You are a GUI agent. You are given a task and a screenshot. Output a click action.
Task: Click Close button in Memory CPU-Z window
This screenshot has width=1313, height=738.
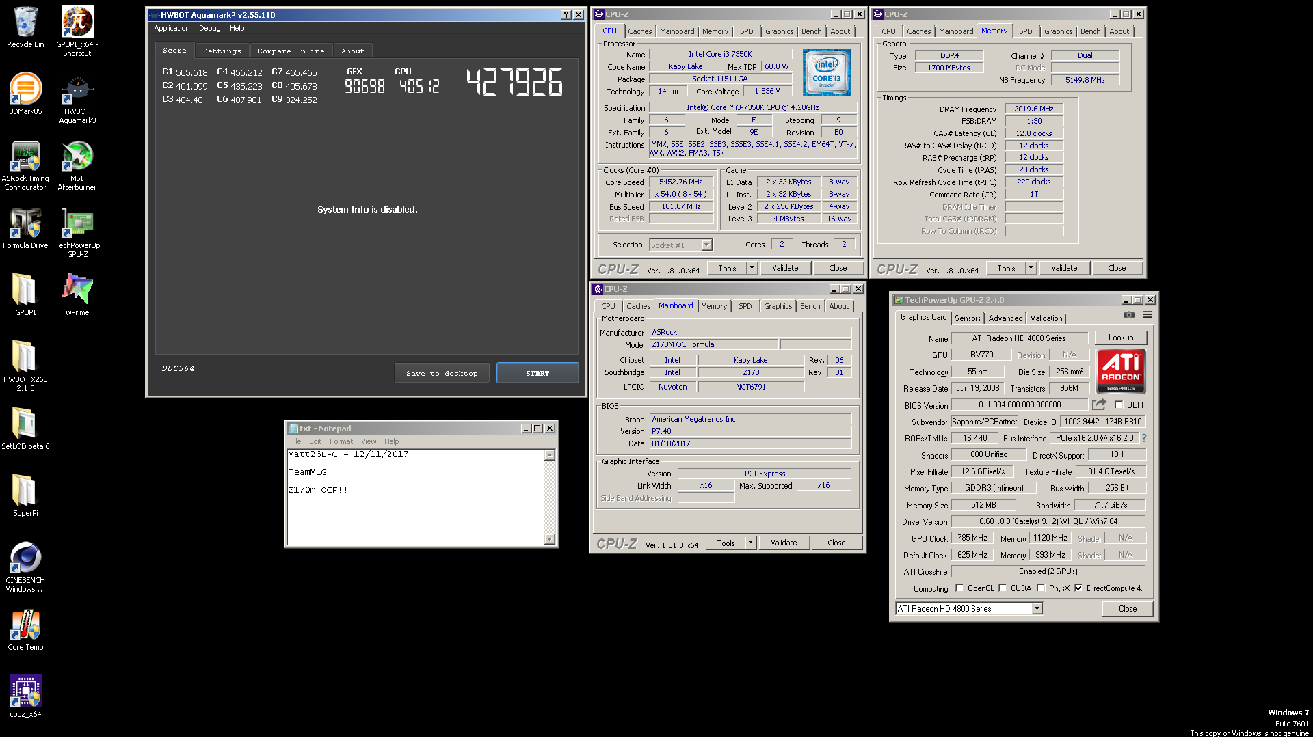pos(1117,268)
